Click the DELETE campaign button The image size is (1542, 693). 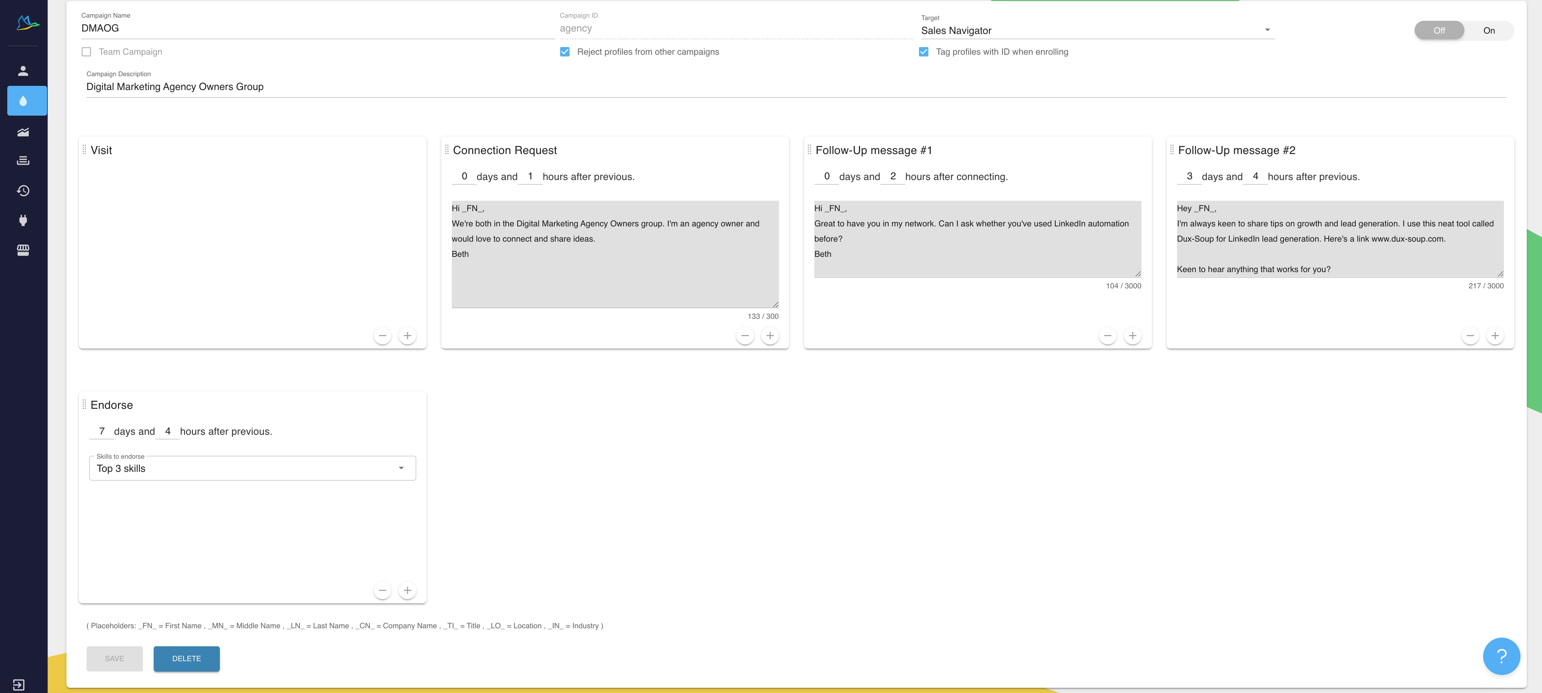pyautogui.click(x=186, y=658)
